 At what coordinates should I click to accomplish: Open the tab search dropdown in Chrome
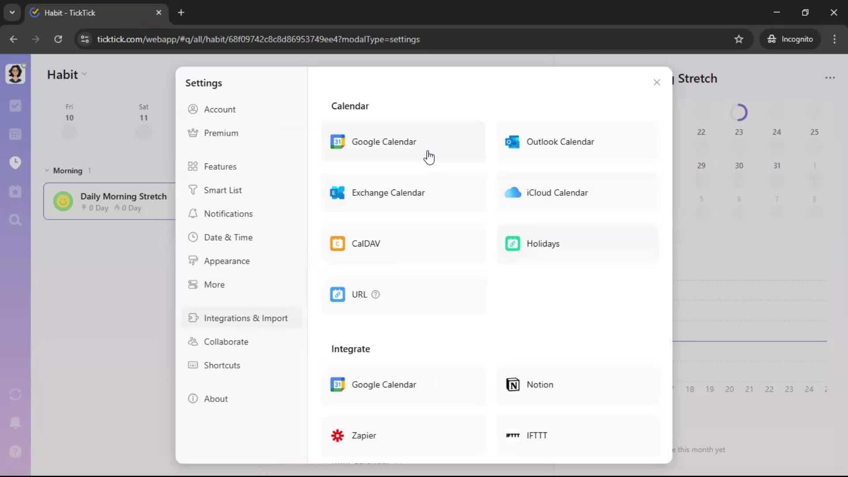tap(12, 12)
